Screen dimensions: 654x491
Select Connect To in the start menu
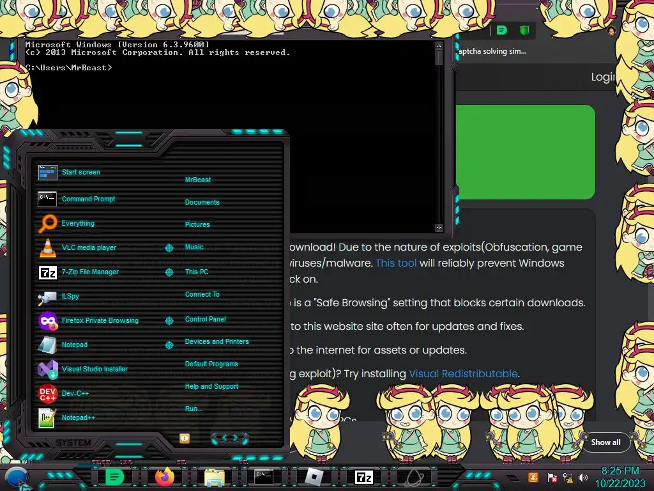202,294
